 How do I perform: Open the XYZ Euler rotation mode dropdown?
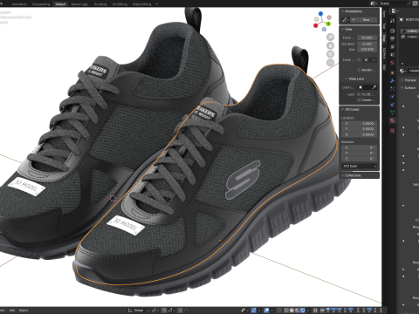360,166
